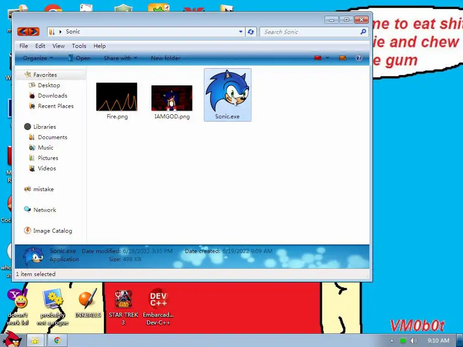Open the View menu
Image resolution: width=463 pixels, height=347 pixels.
(58, 46)
